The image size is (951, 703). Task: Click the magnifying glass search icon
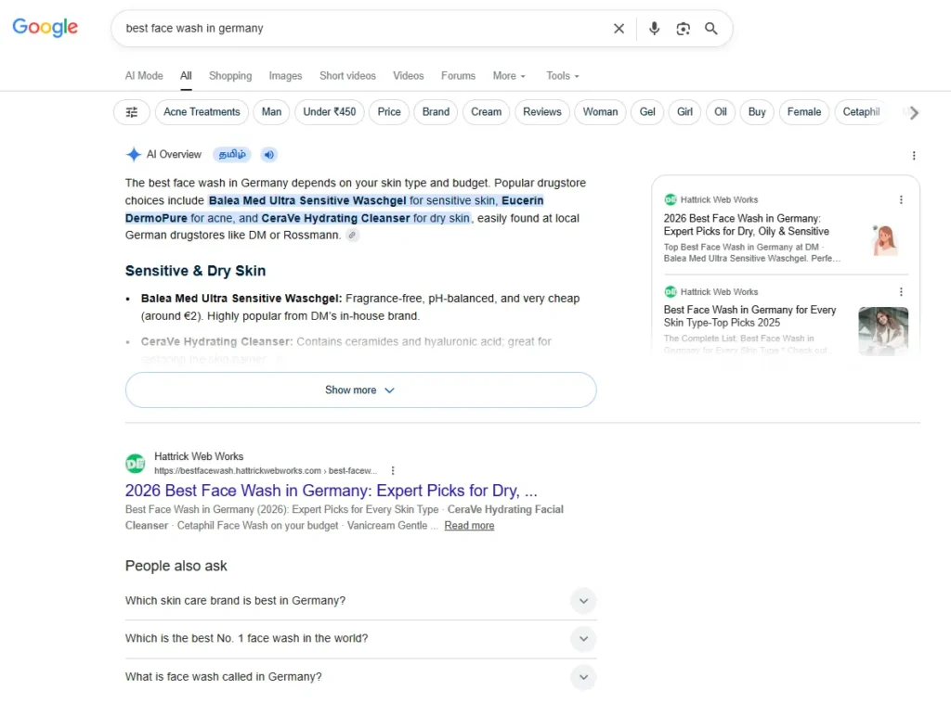pos(710,29)
